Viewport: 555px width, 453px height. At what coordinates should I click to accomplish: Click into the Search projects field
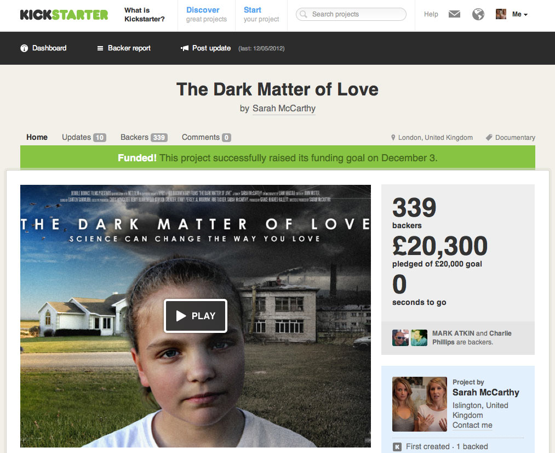[351, 14]
